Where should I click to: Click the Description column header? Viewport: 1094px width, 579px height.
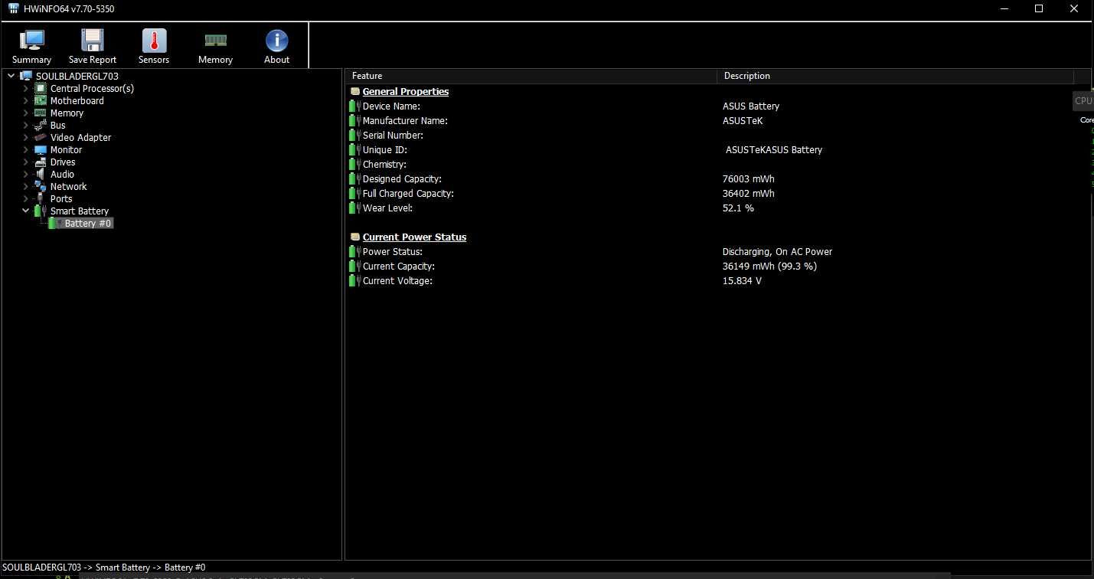coord(895,76)
